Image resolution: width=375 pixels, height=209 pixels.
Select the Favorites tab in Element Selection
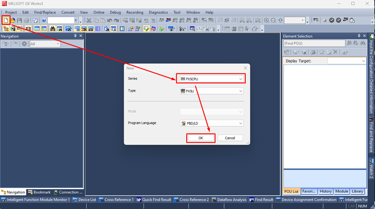pyautogui.click(x=309, y=192)
